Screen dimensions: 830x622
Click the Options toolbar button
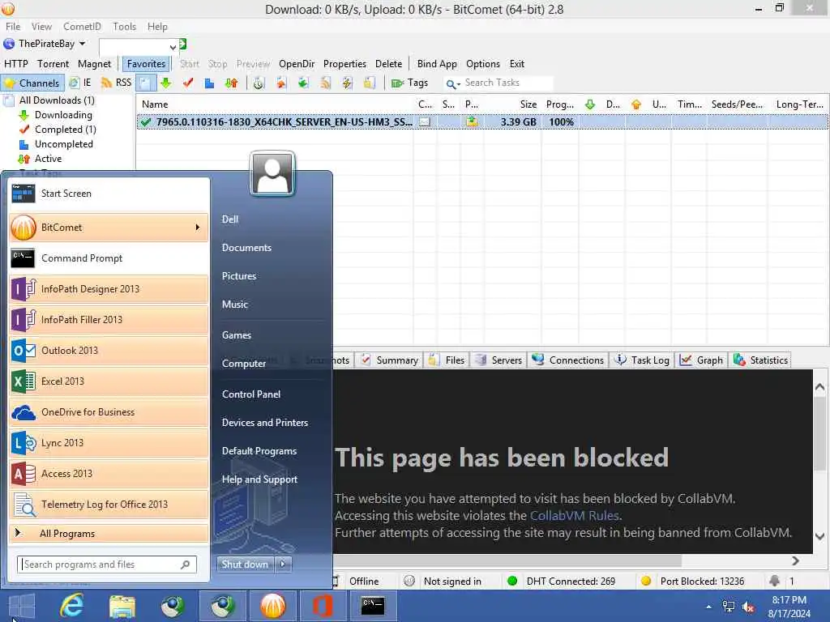(x=483, y=64)
